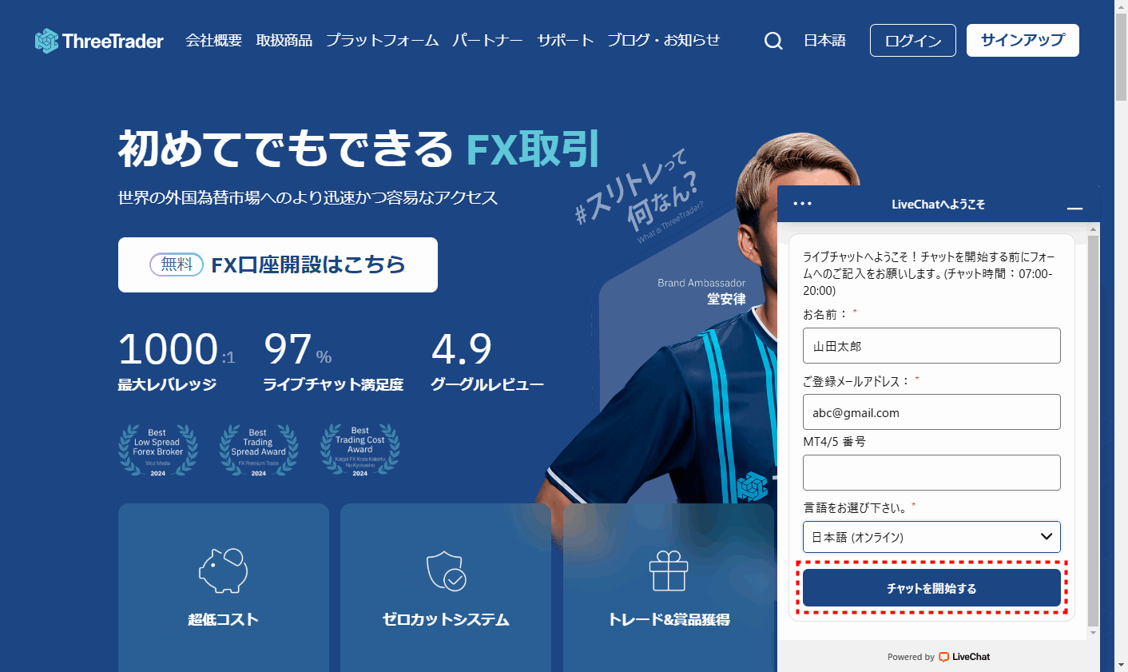Click the ご登録メールアドレス input field

point(931,412)
